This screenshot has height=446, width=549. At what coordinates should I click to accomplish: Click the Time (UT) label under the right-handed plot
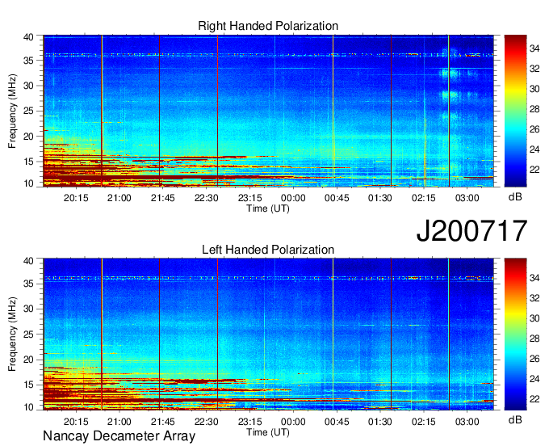click(x=268, y=208)
